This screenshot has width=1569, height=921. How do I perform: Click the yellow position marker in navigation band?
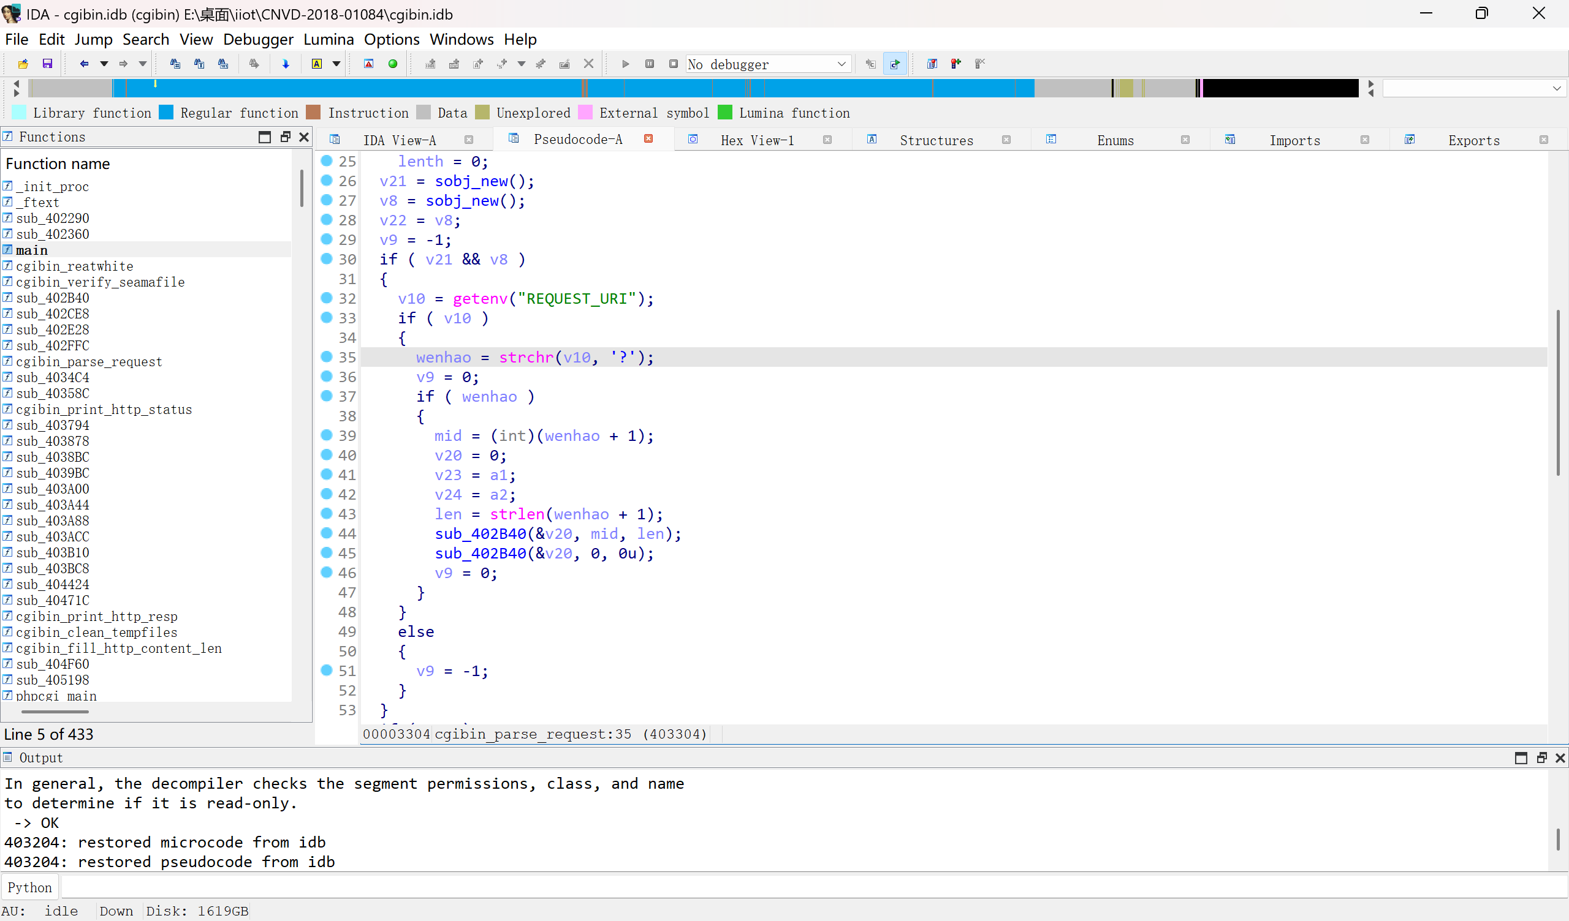pyautogui.click(x=155, y=83)
